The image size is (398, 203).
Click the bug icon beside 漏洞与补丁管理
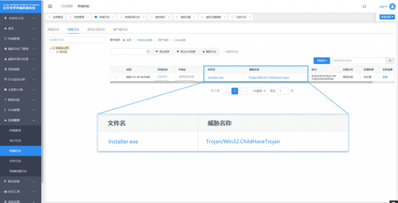point(5,49)
